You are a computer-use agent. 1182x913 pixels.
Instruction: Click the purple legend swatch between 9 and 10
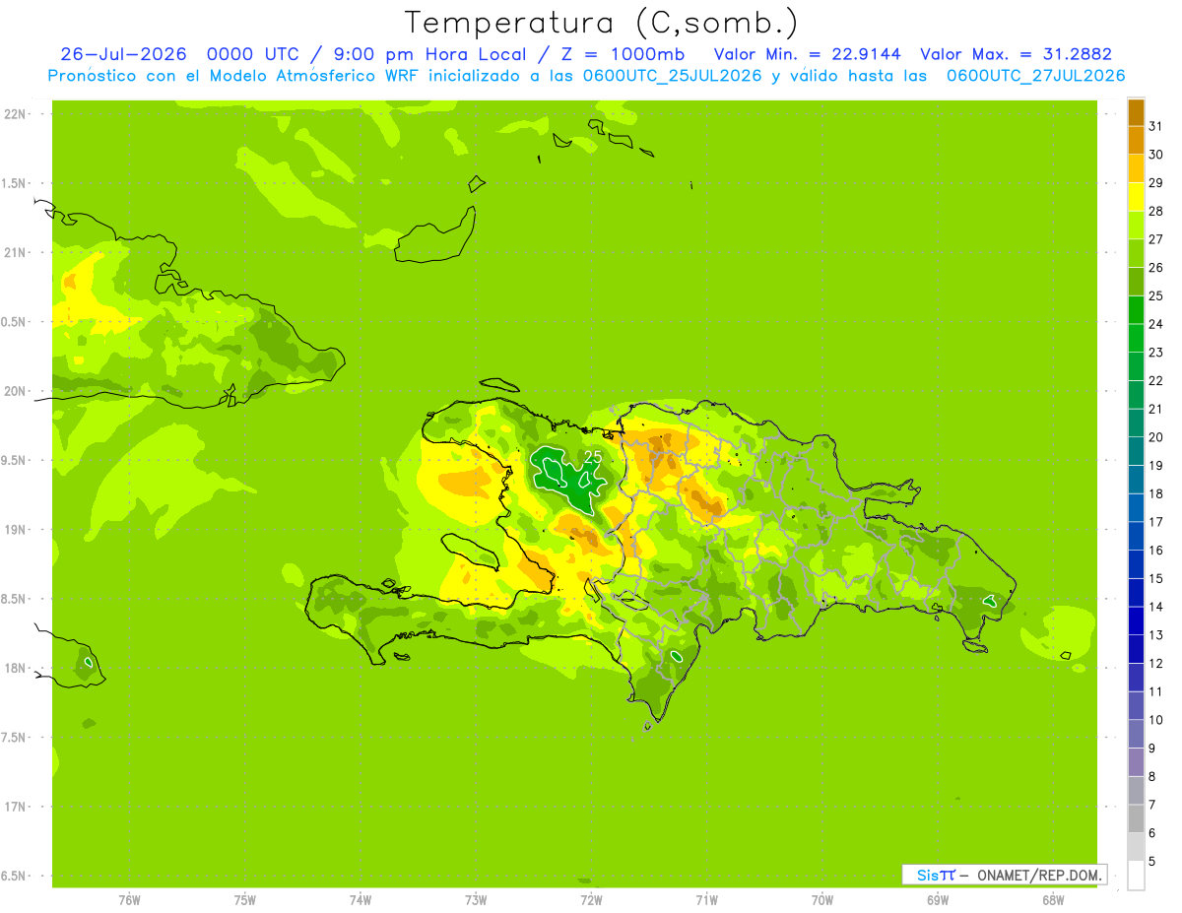tap(1136, 734)
